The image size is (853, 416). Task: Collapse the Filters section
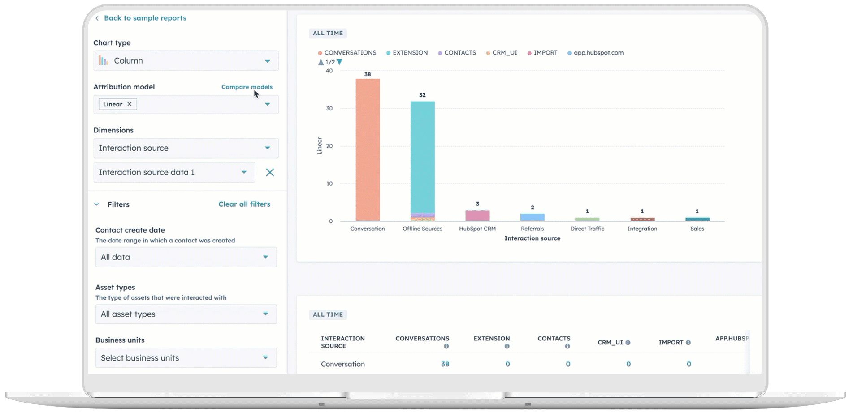click(x=97, y=204)
